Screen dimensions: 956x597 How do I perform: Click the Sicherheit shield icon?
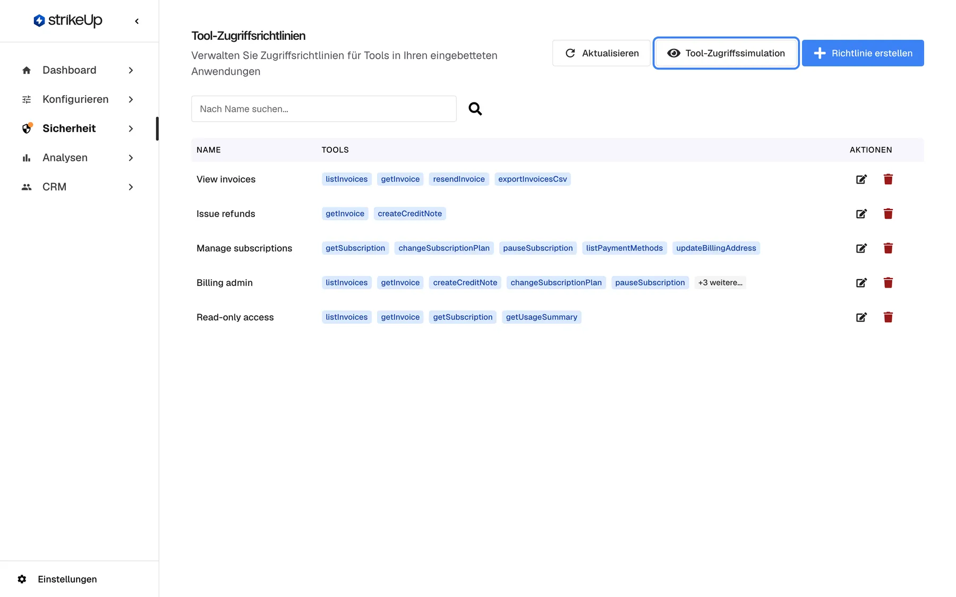tap(27, 128)
